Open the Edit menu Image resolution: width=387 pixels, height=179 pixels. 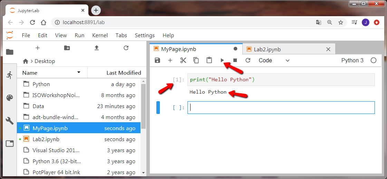click(x=42, y=35)
